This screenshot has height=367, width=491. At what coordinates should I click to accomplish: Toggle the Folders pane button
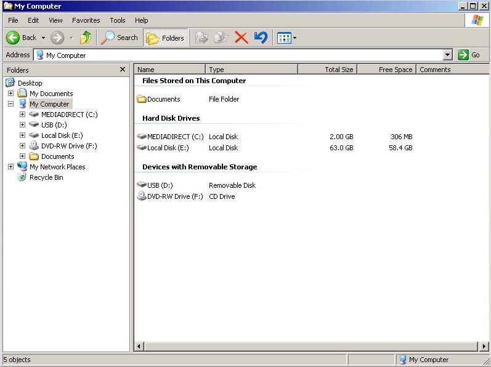click(166, 38)
